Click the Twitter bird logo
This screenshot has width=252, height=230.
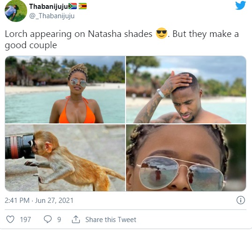click(240, 5)
